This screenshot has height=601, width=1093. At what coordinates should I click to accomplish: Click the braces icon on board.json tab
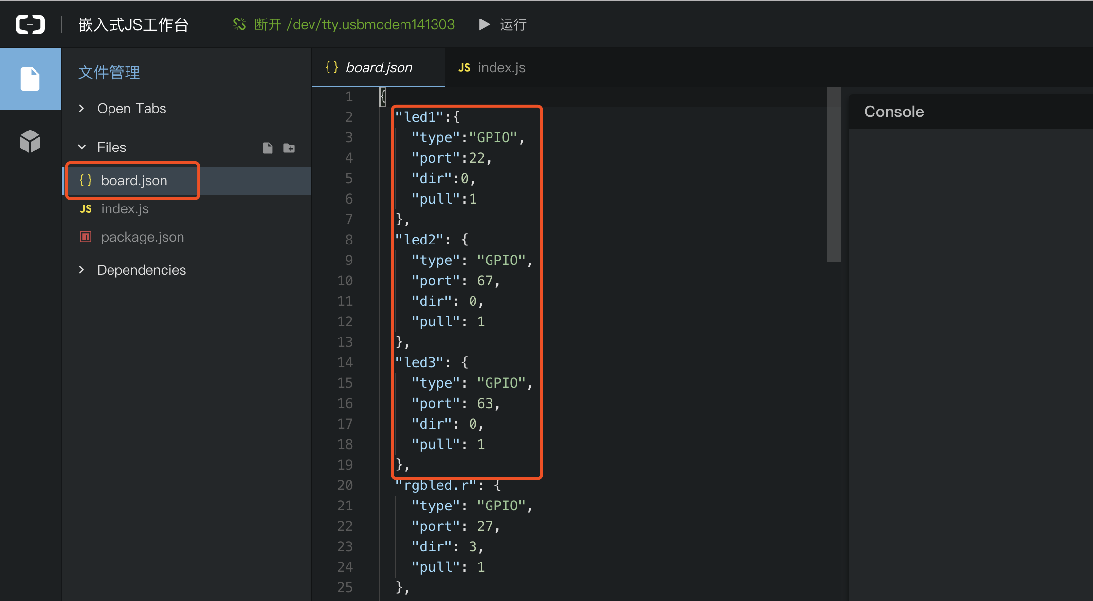click(332, 67)
